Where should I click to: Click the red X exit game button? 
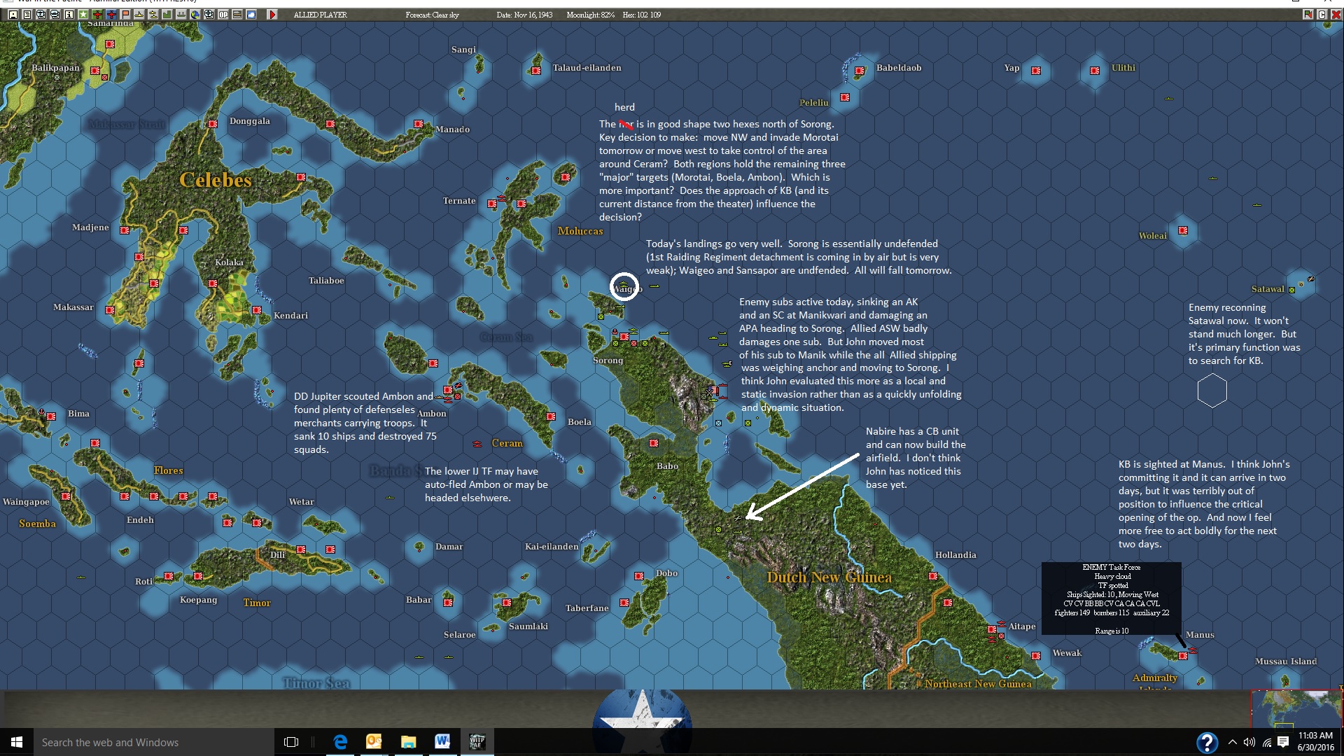point(1336,14)
